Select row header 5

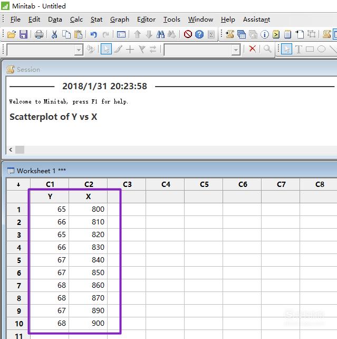point(18,260)
